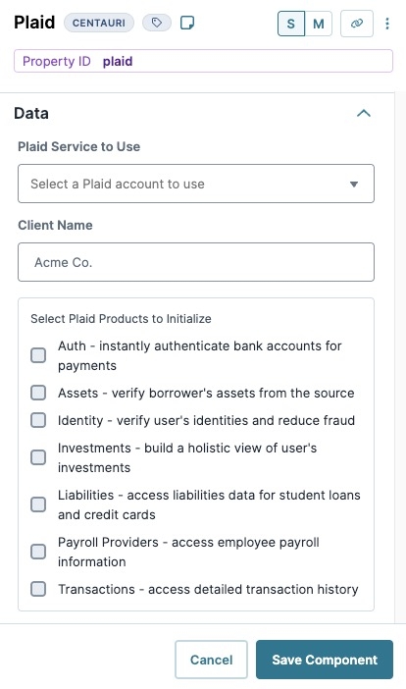This screenshot has height=689, width=406.
Task: Switch to the S size toggle
Action: click(291, 24)
